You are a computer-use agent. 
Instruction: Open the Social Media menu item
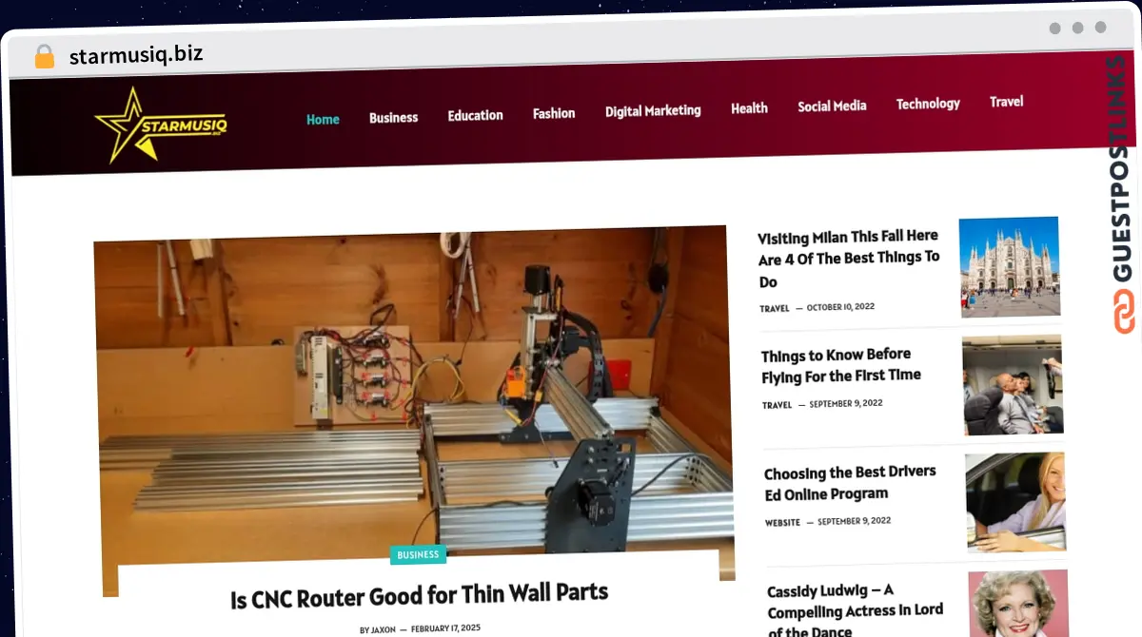832,106
